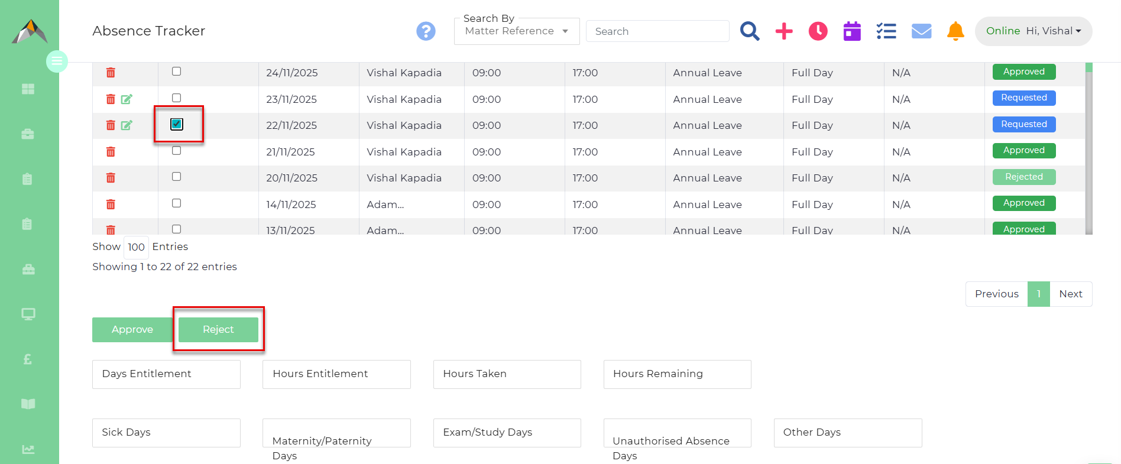
Task: Click Adam... name in 14/11/2025 row
Action: pyautogui.click(x=385, y=205)
